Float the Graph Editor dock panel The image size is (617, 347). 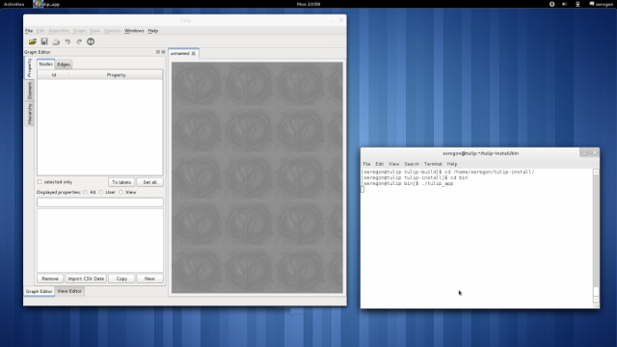click(x=158, y=52)
